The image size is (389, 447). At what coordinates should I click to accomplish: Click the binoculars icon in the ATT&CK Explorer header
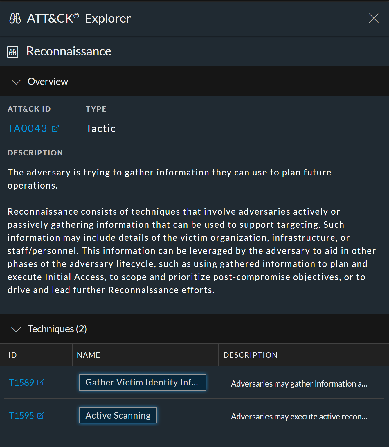[15, 18]
